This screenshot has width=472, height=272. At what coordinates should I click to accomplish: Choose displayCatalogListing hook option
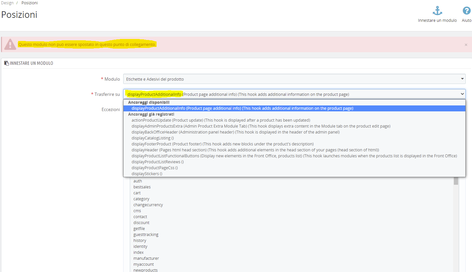click(294, 138)
